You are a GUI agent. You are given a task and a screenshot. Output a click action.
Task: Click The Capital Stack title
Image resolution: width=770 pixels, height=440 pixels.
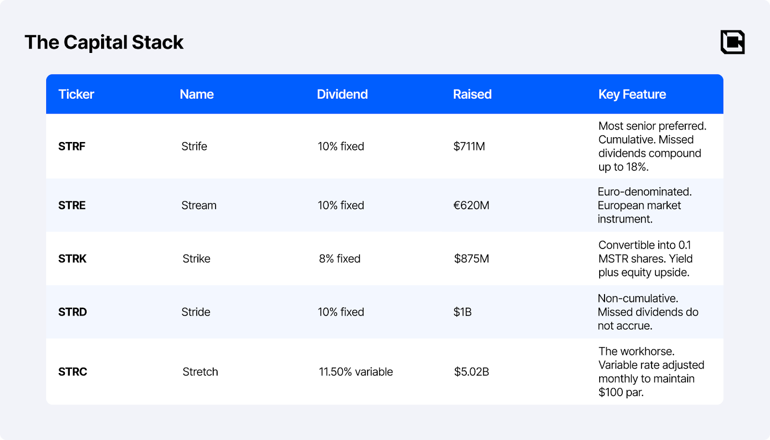pos(104,42)
